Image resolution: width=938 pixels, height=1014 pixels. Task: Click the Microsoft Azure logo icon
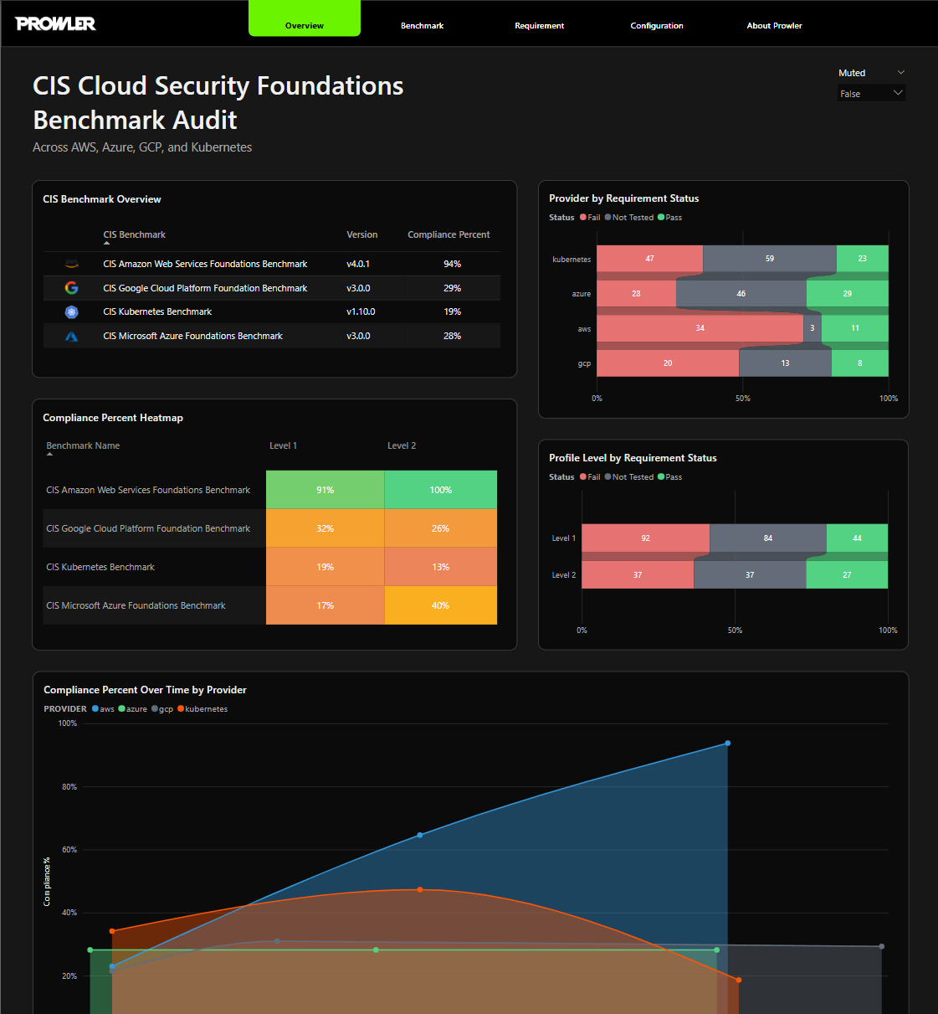click(x=72, y=336)
